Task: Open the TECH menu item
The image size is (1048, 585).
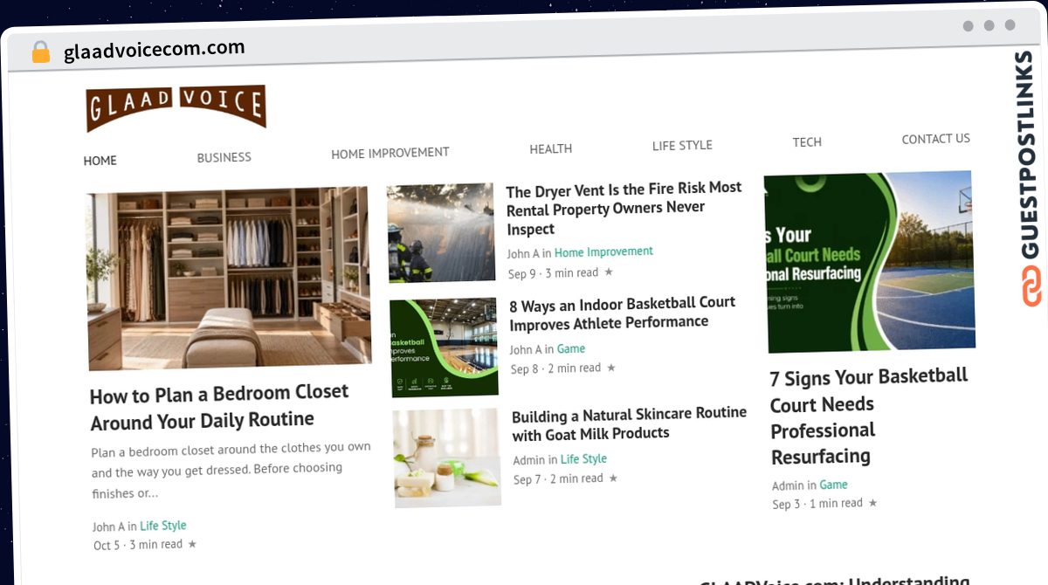Action: click(x=807, y=141)
